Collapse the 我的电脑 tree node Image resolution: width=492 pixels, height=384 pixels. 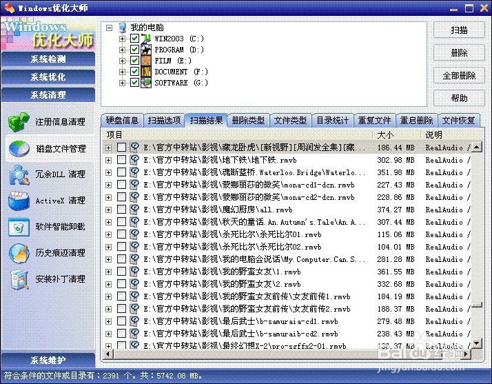point(109,28)
